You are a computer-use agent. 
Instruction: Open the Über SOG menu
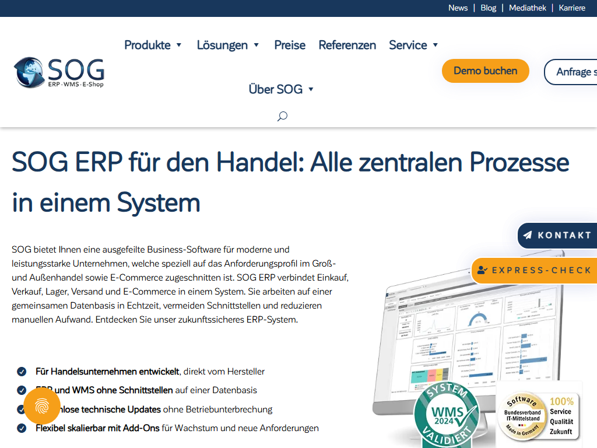pyautogui.click(x=276, y=89)
